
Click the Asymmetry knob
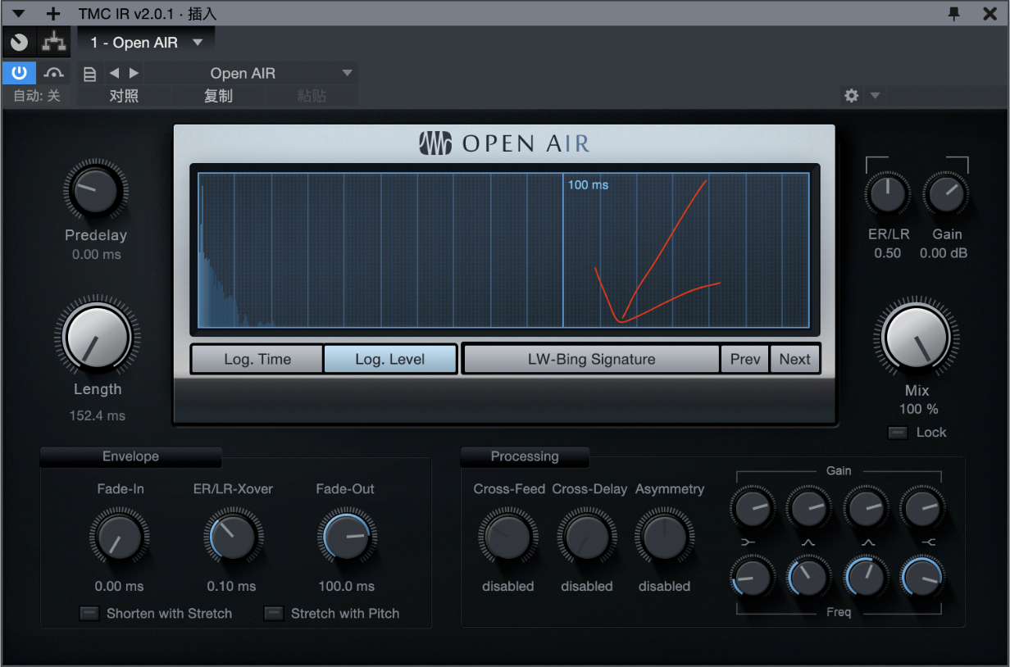(665, 538)
